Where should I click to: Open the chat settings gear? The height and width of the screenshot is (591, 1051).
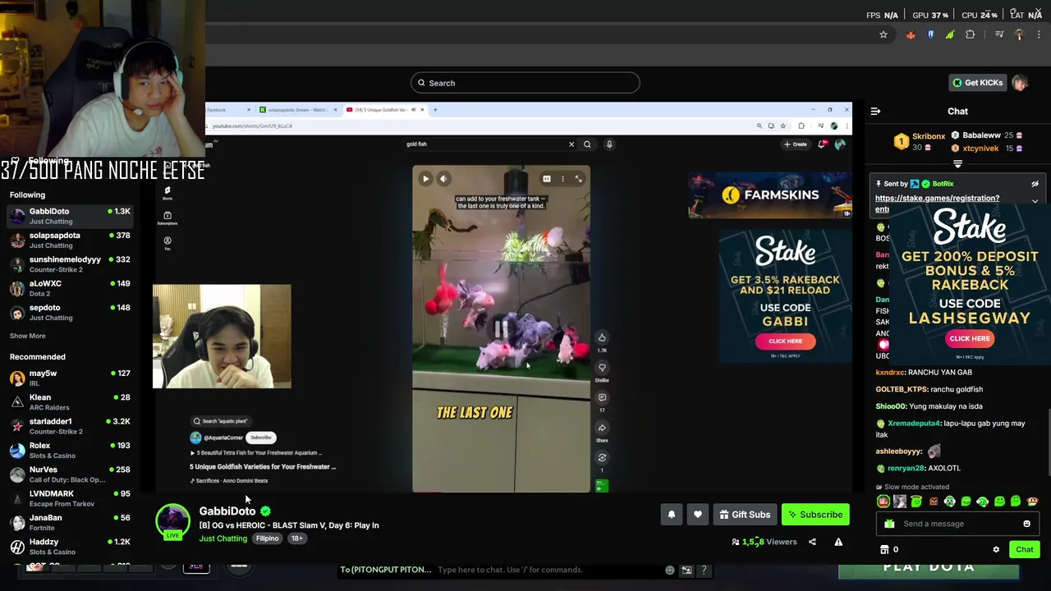(996, 550)
